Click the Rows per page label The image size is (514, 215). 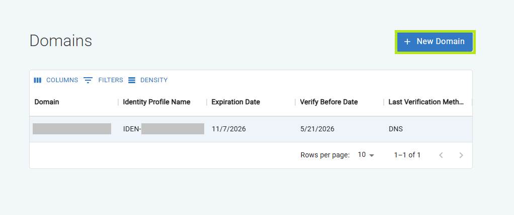(x=325, y=155)
